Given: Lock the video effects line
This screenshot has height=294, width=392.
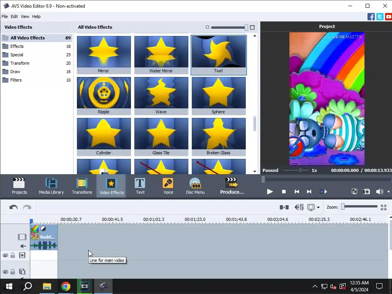Looking at the screenshot, I should [13, 255].
